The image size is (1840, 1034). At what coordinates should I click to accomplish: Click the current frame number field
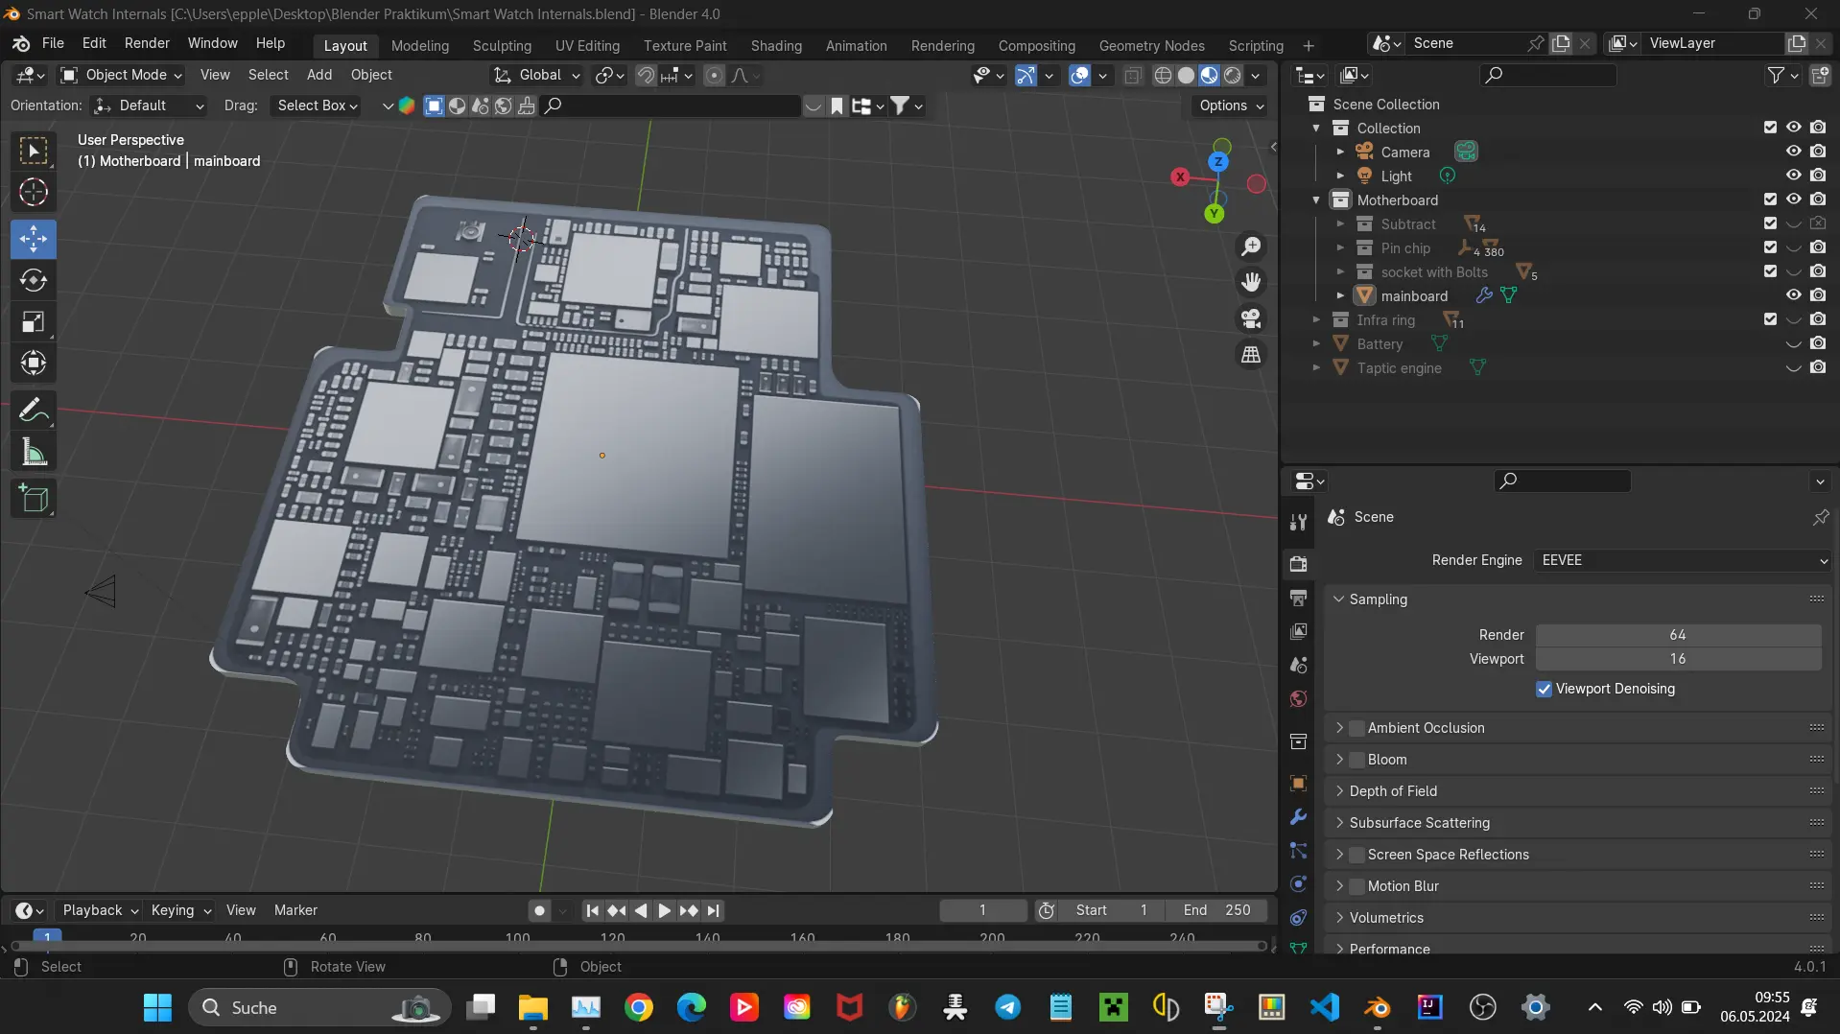pyautogui.click(x=982, y=910)
